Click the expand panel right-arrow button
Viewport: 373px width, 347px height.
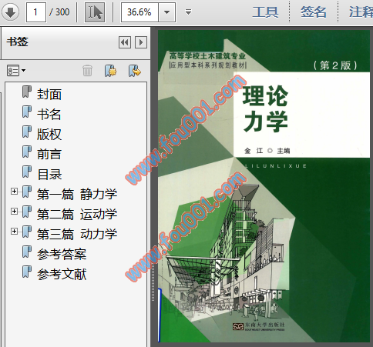coord(141,42)
